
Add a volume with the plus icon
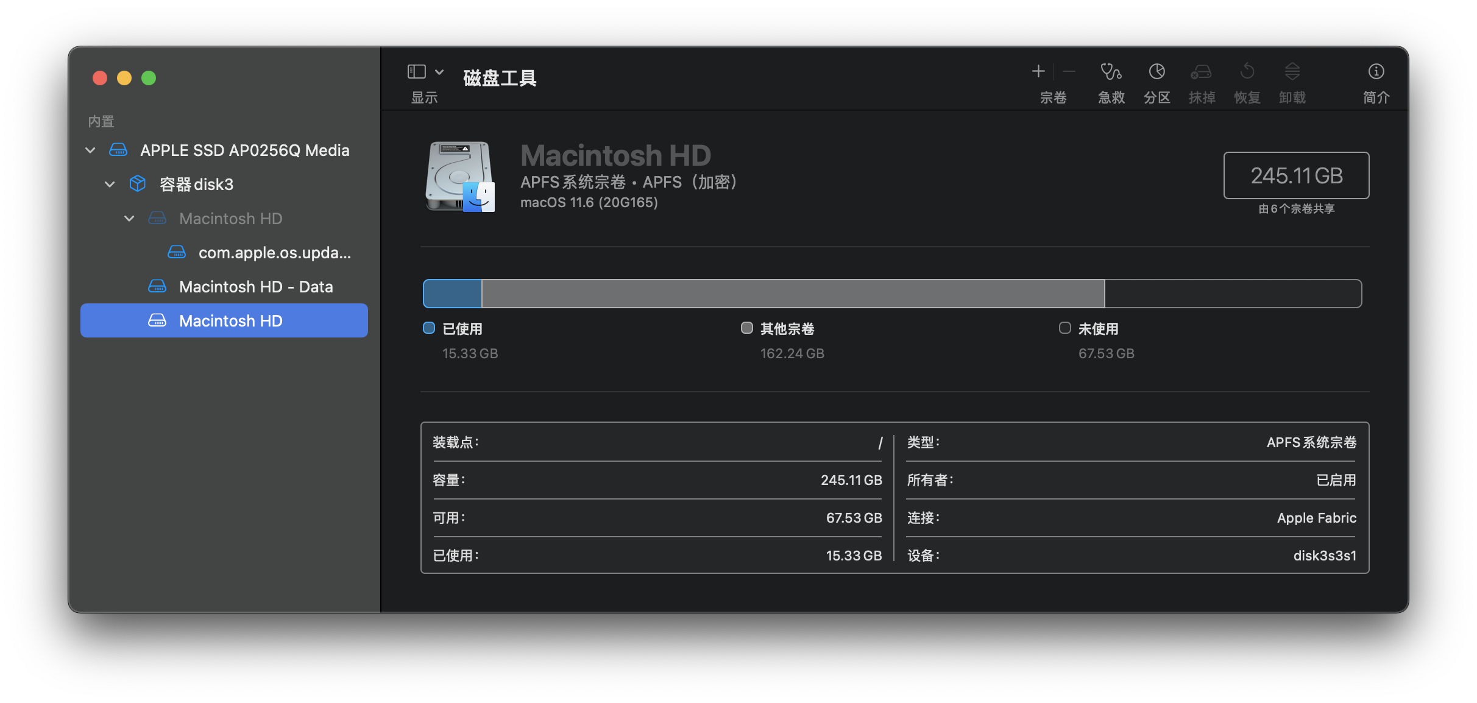[x=1038, y=72]
